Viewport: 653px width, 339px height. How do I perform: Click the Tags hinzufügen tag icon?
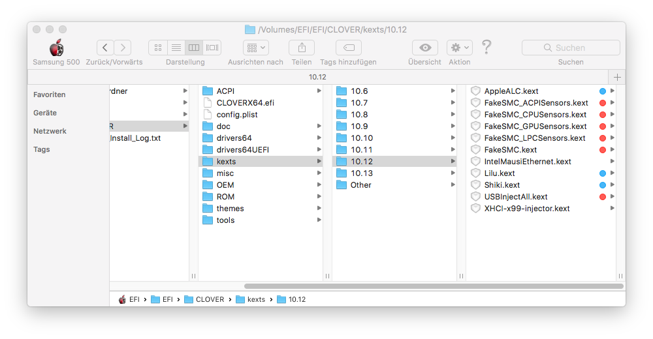349,48
